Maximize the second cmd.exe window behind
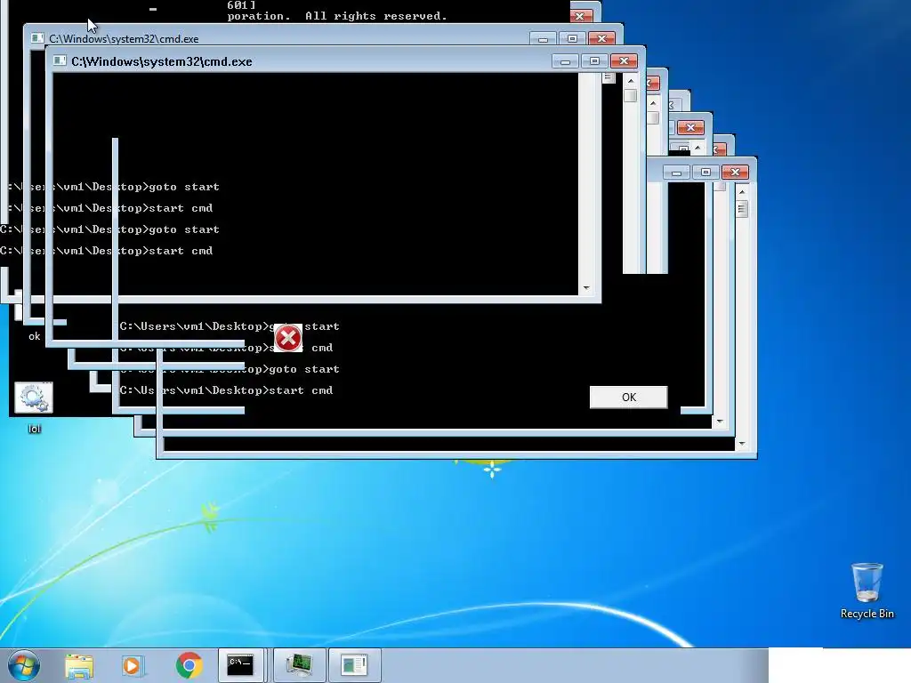Image resolution: width=911 pixels, height=683 pixels. (x=572, y=39)
